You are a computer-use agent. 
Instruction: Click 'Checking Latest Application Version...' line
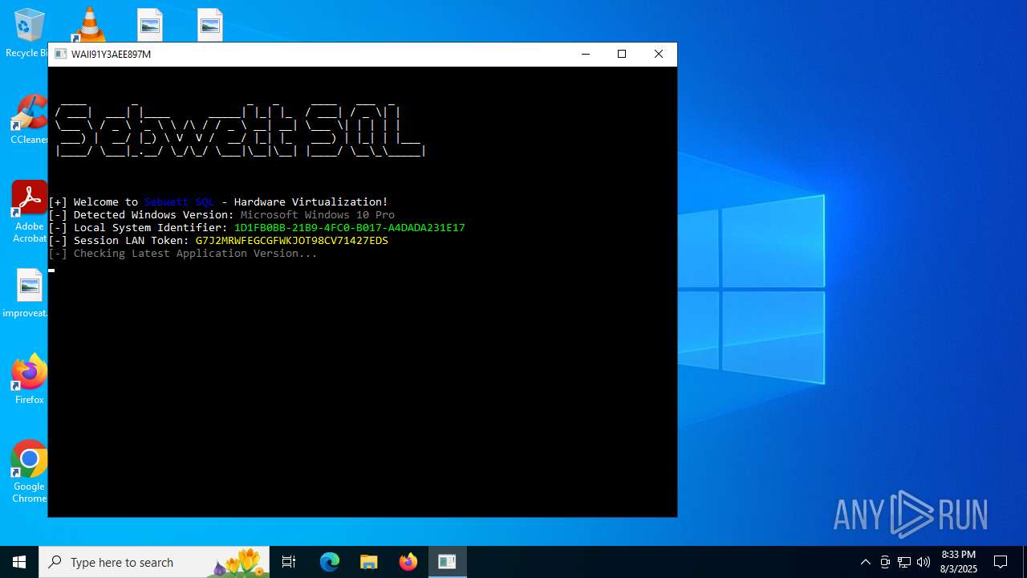tap(183, 254)
